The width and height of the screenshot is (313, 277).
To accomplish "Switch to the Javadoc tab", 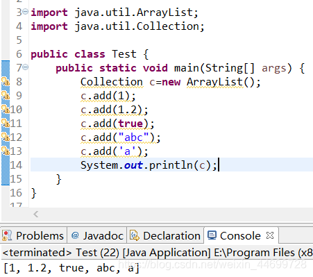I will pyautogui.click(x=97, y=235).
